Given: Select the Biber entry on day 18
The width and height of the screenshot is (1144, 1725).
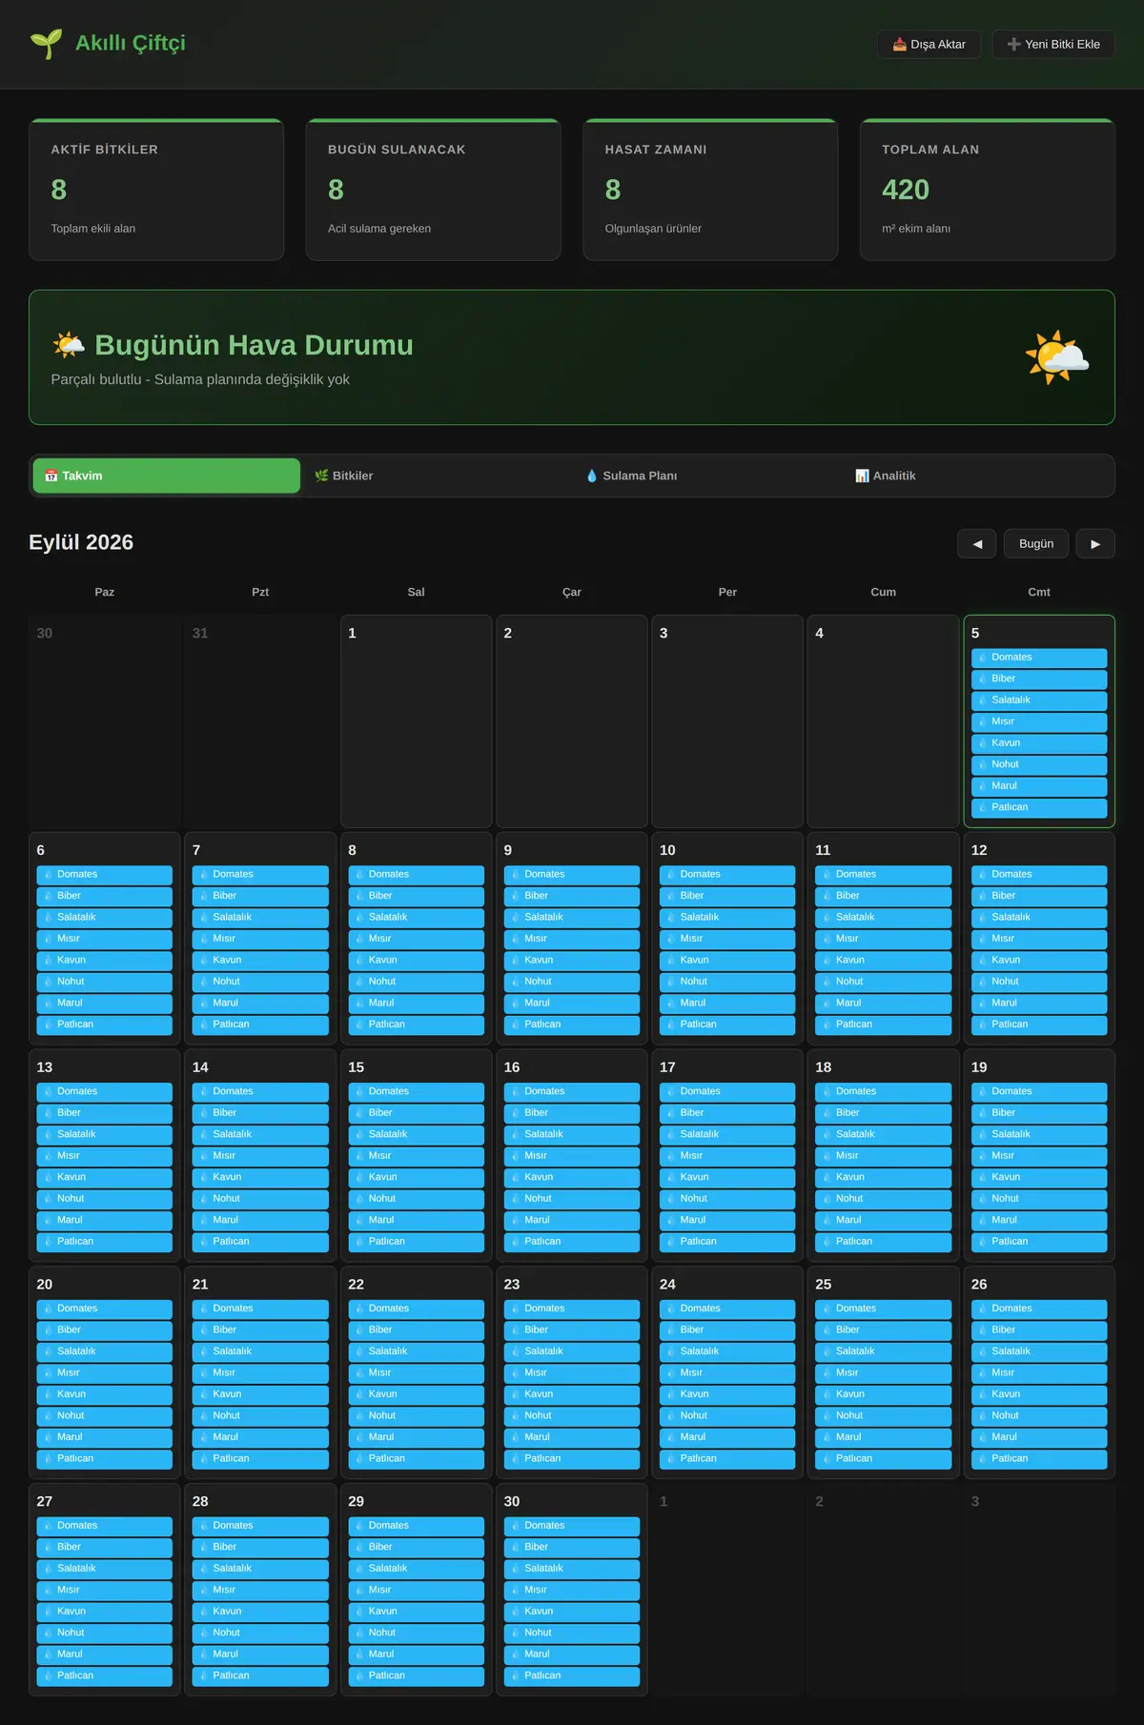Looking at the screenshot, I should coord(884,1113).
